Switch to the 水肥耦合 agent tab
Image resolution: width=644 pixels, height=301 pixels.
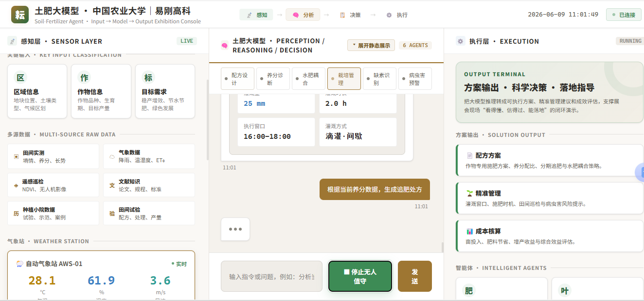point(308,79)
